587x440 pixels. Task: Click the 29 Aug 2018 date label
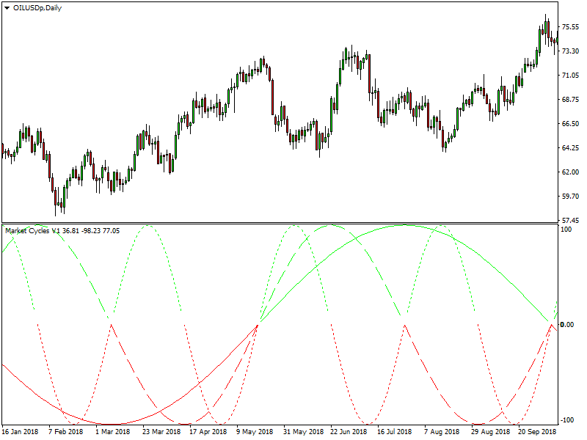click(x=490, y=432)
